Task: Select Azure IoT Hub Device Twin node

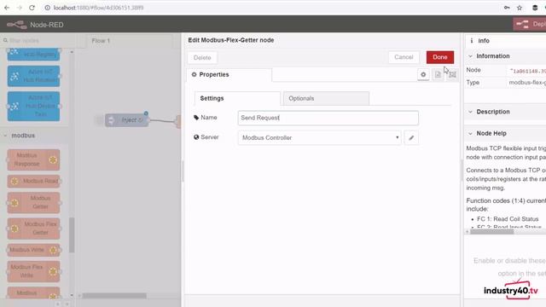Action: pyautogui.click(x=33, y=106)
